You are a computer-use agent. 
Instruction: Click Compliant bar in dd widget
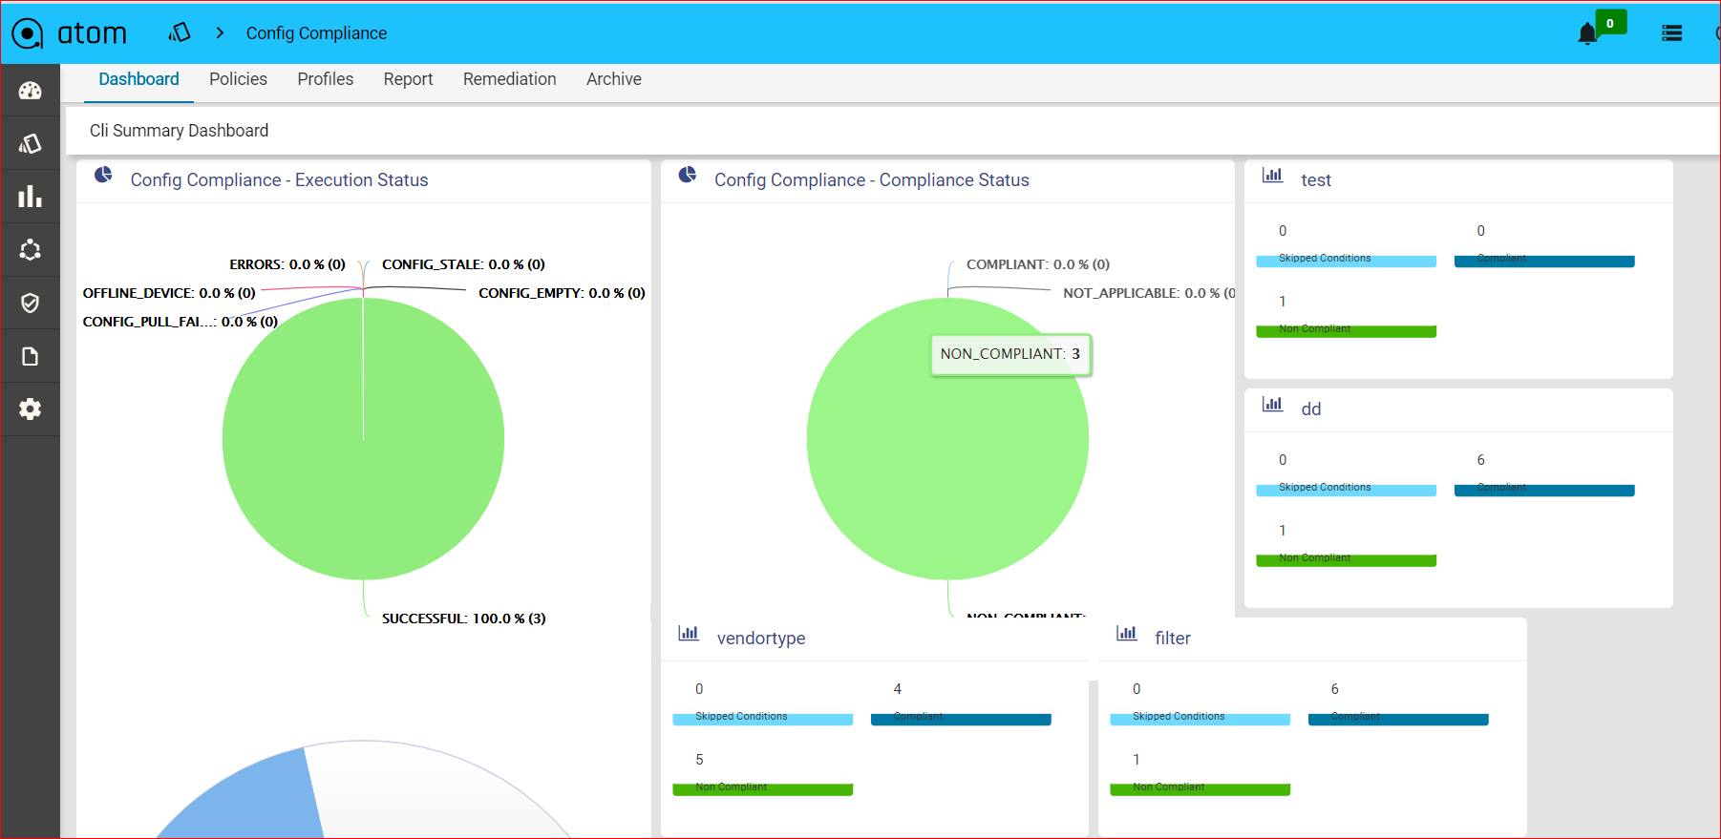1544,490
